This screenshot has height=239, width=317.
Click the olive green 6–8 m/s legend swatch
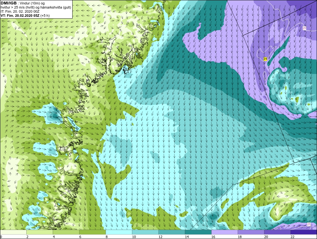click(x=93, y=232)
